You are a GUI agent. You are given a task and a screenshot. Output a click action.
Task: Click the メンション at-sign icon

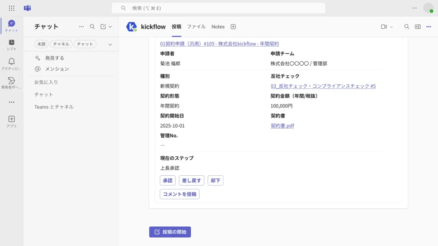38,69
